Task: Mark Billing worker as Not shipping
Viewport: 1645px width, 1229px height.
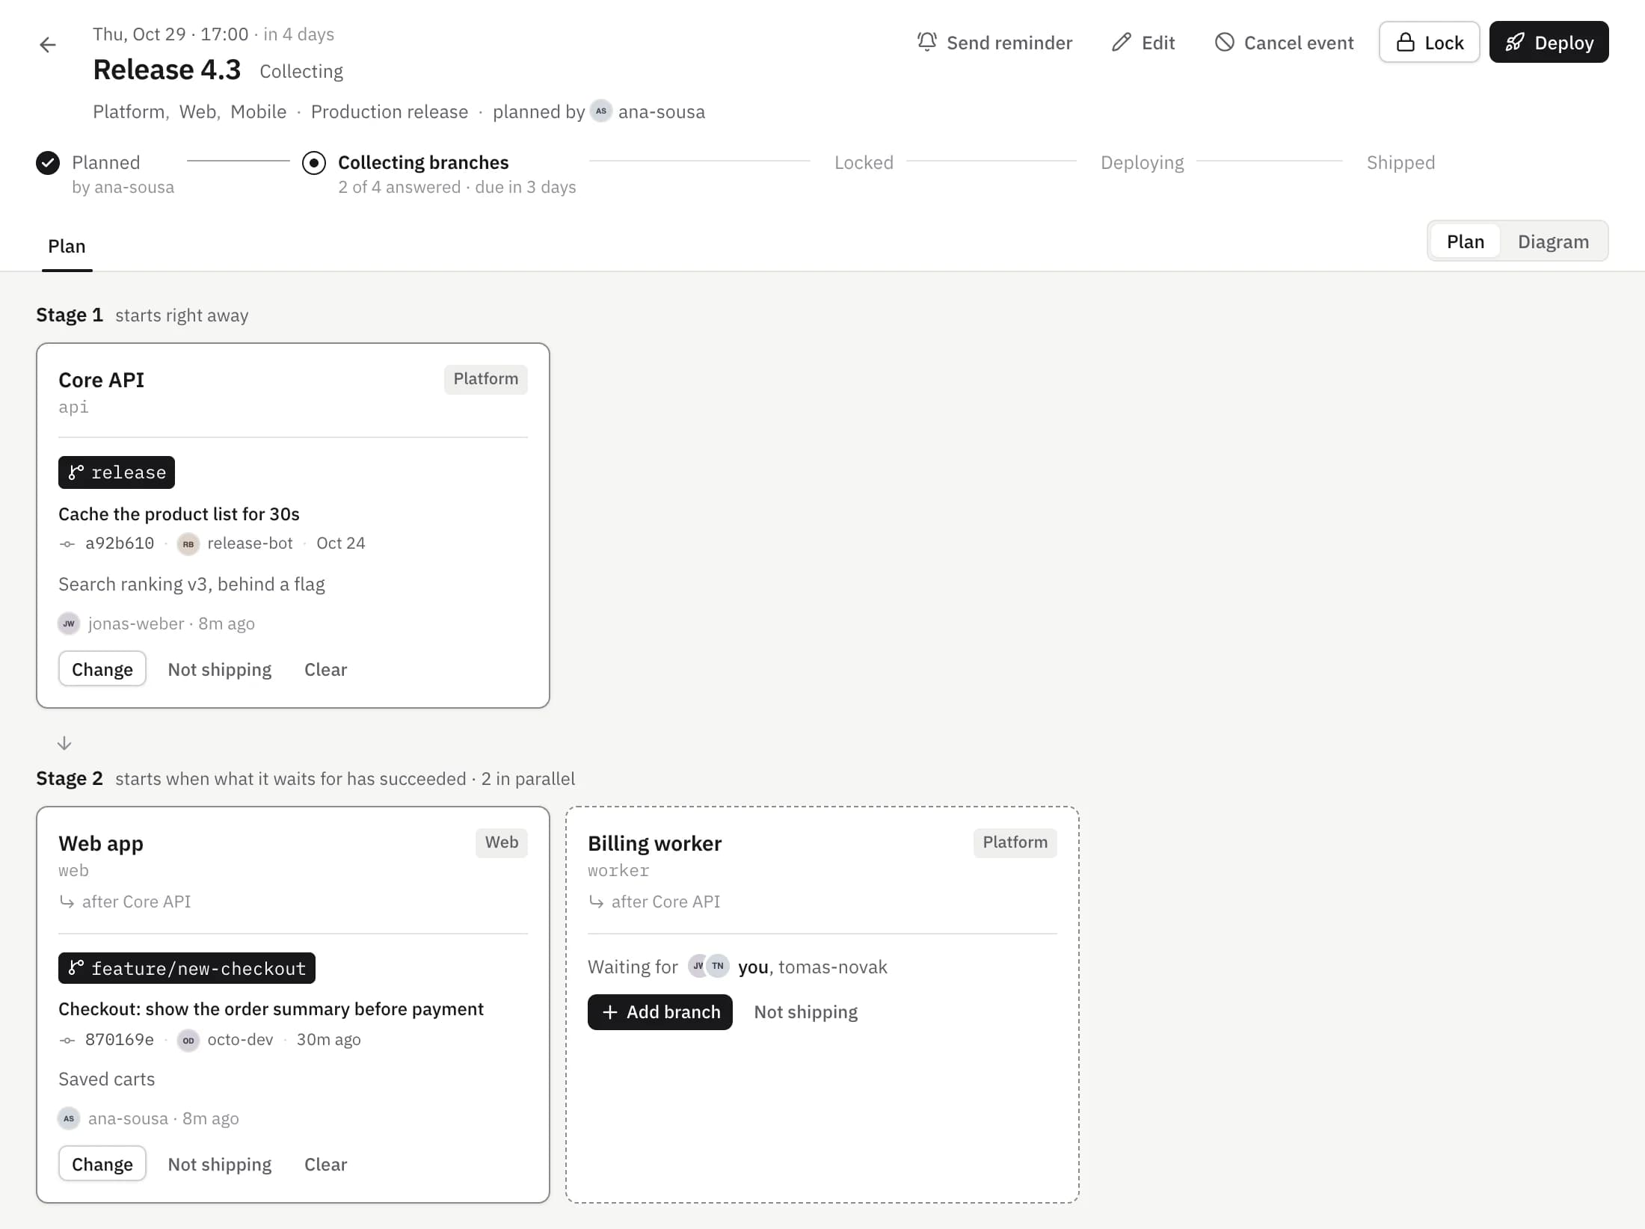Action: (805, 1012)
